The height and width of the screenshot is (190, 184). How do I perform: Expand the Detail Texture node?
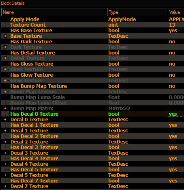click(x=5, y=58)
